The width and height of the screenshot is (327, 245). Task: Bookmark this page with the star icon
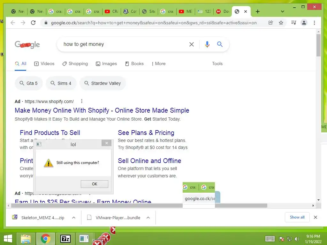[x=281, y=23]
